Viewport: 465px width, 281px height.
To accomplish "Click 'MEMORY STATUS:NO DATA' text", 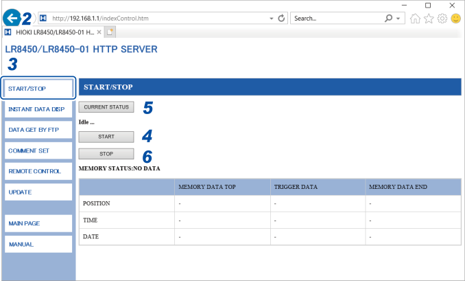I will point(119,168).
